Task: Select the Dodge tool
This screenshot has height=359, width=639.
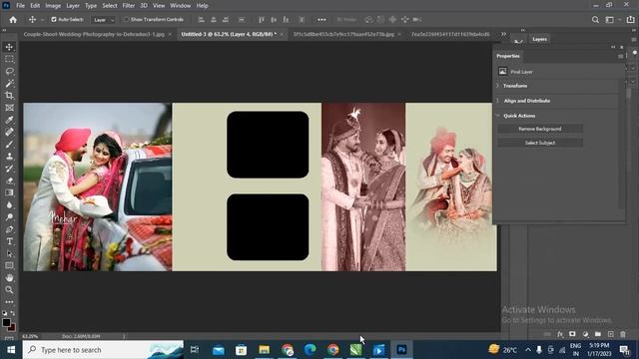Action: coord(9,217)
